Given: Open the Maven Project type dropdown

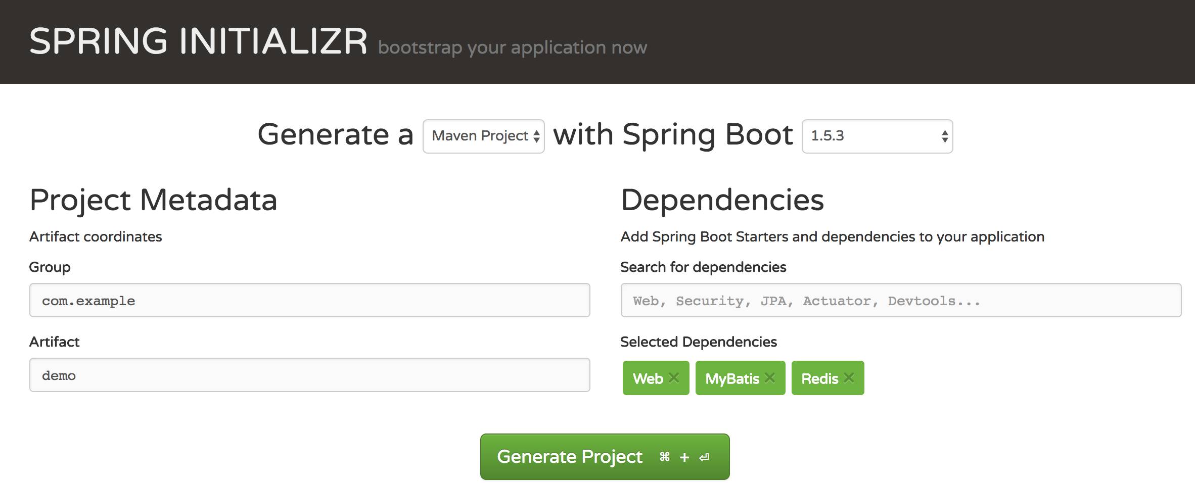Looking at the screenshot, I should pyautogui.click(x=484, y=136).
